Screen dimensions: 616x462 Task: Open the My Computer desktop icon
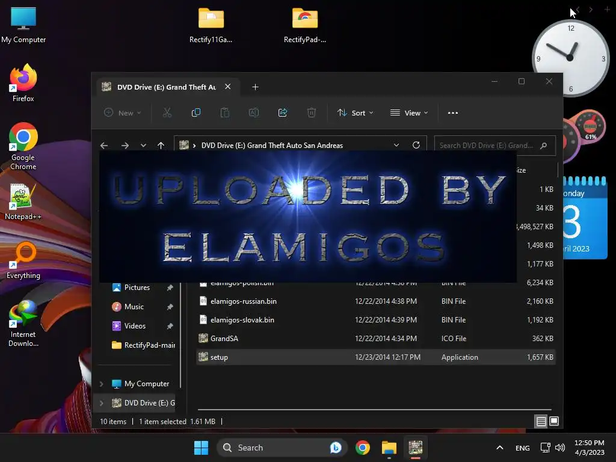click(23, 24)
